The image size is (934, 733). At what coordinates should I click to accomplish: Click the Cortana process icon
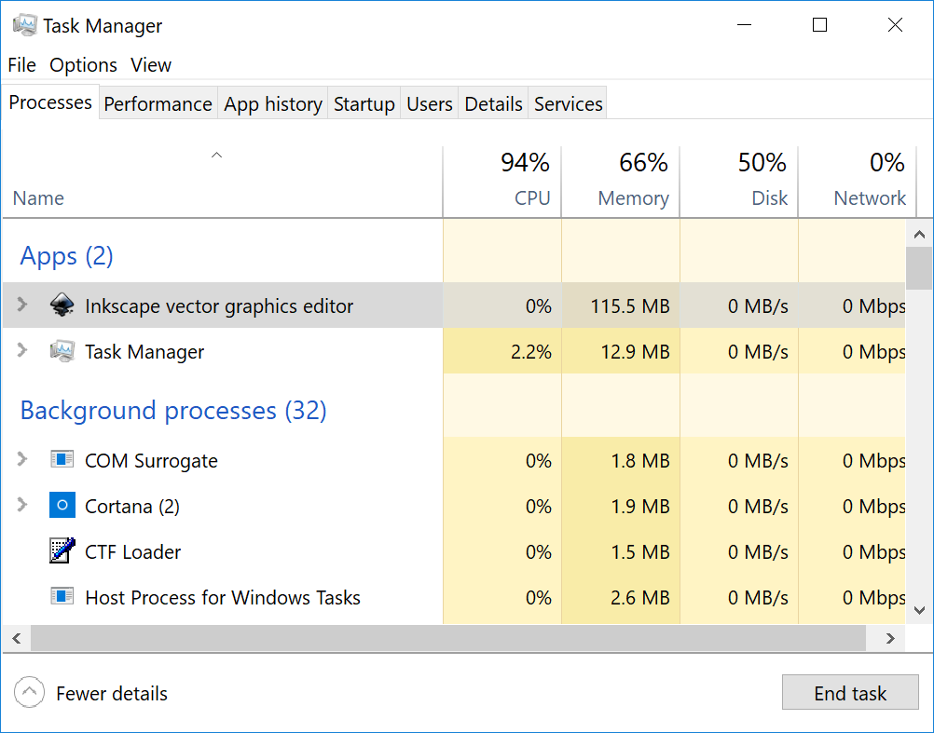pyautogui.click(x=62, y=505)
